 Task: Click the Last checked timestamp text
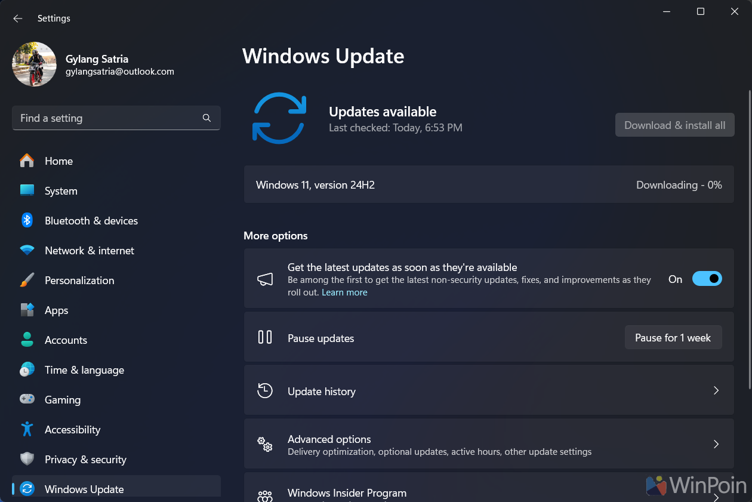pos(396,128)
